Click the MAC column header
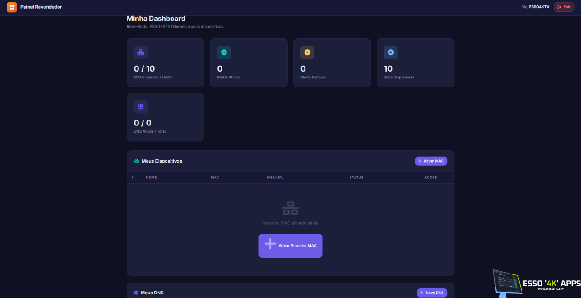The image size is (581, 298). point(215,178)
